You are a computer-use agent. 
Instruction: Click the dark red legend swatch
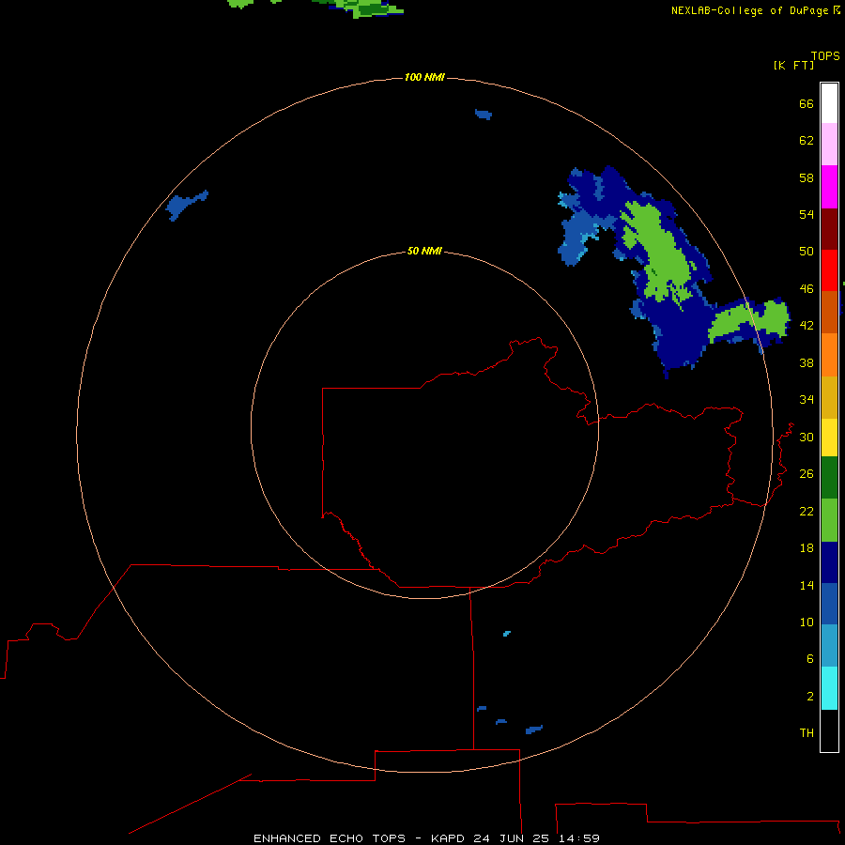(x=829, y=229)
